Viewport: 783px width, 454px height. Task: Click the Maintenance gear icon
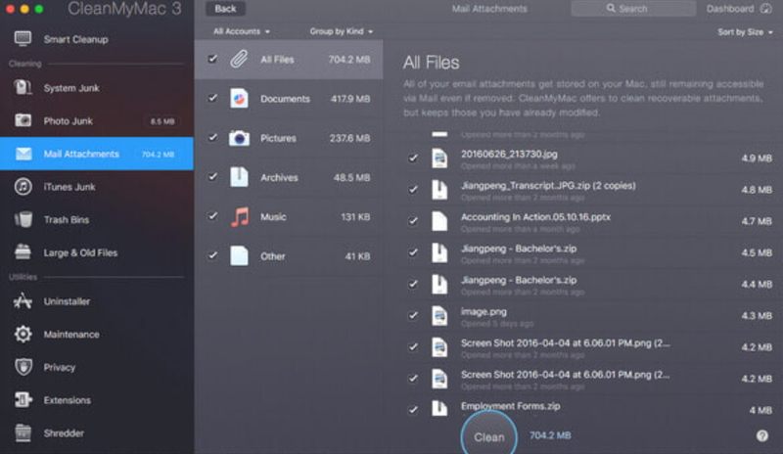coord(23,334)
